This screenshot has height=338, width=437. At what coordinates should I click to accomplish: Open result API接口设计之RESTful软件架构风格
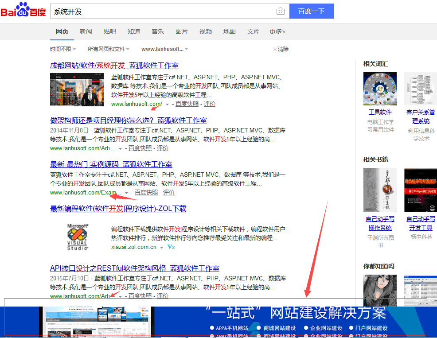(x=135, y=268)
